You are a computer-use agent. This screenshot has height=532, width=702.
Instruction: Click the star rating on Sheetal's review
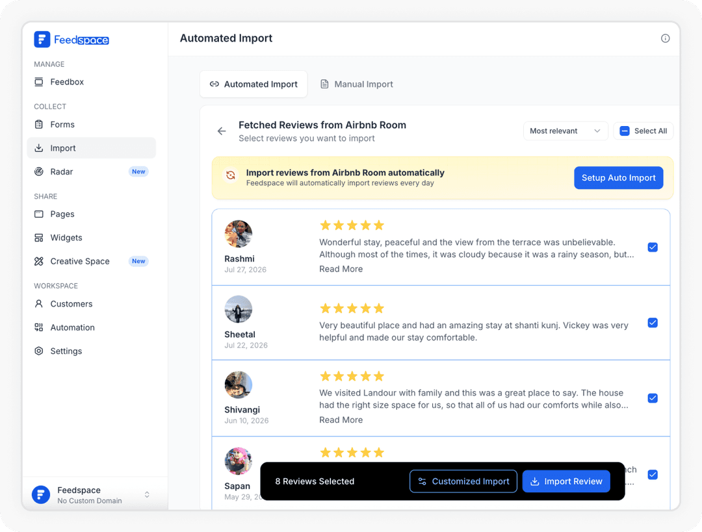point(352,309)
